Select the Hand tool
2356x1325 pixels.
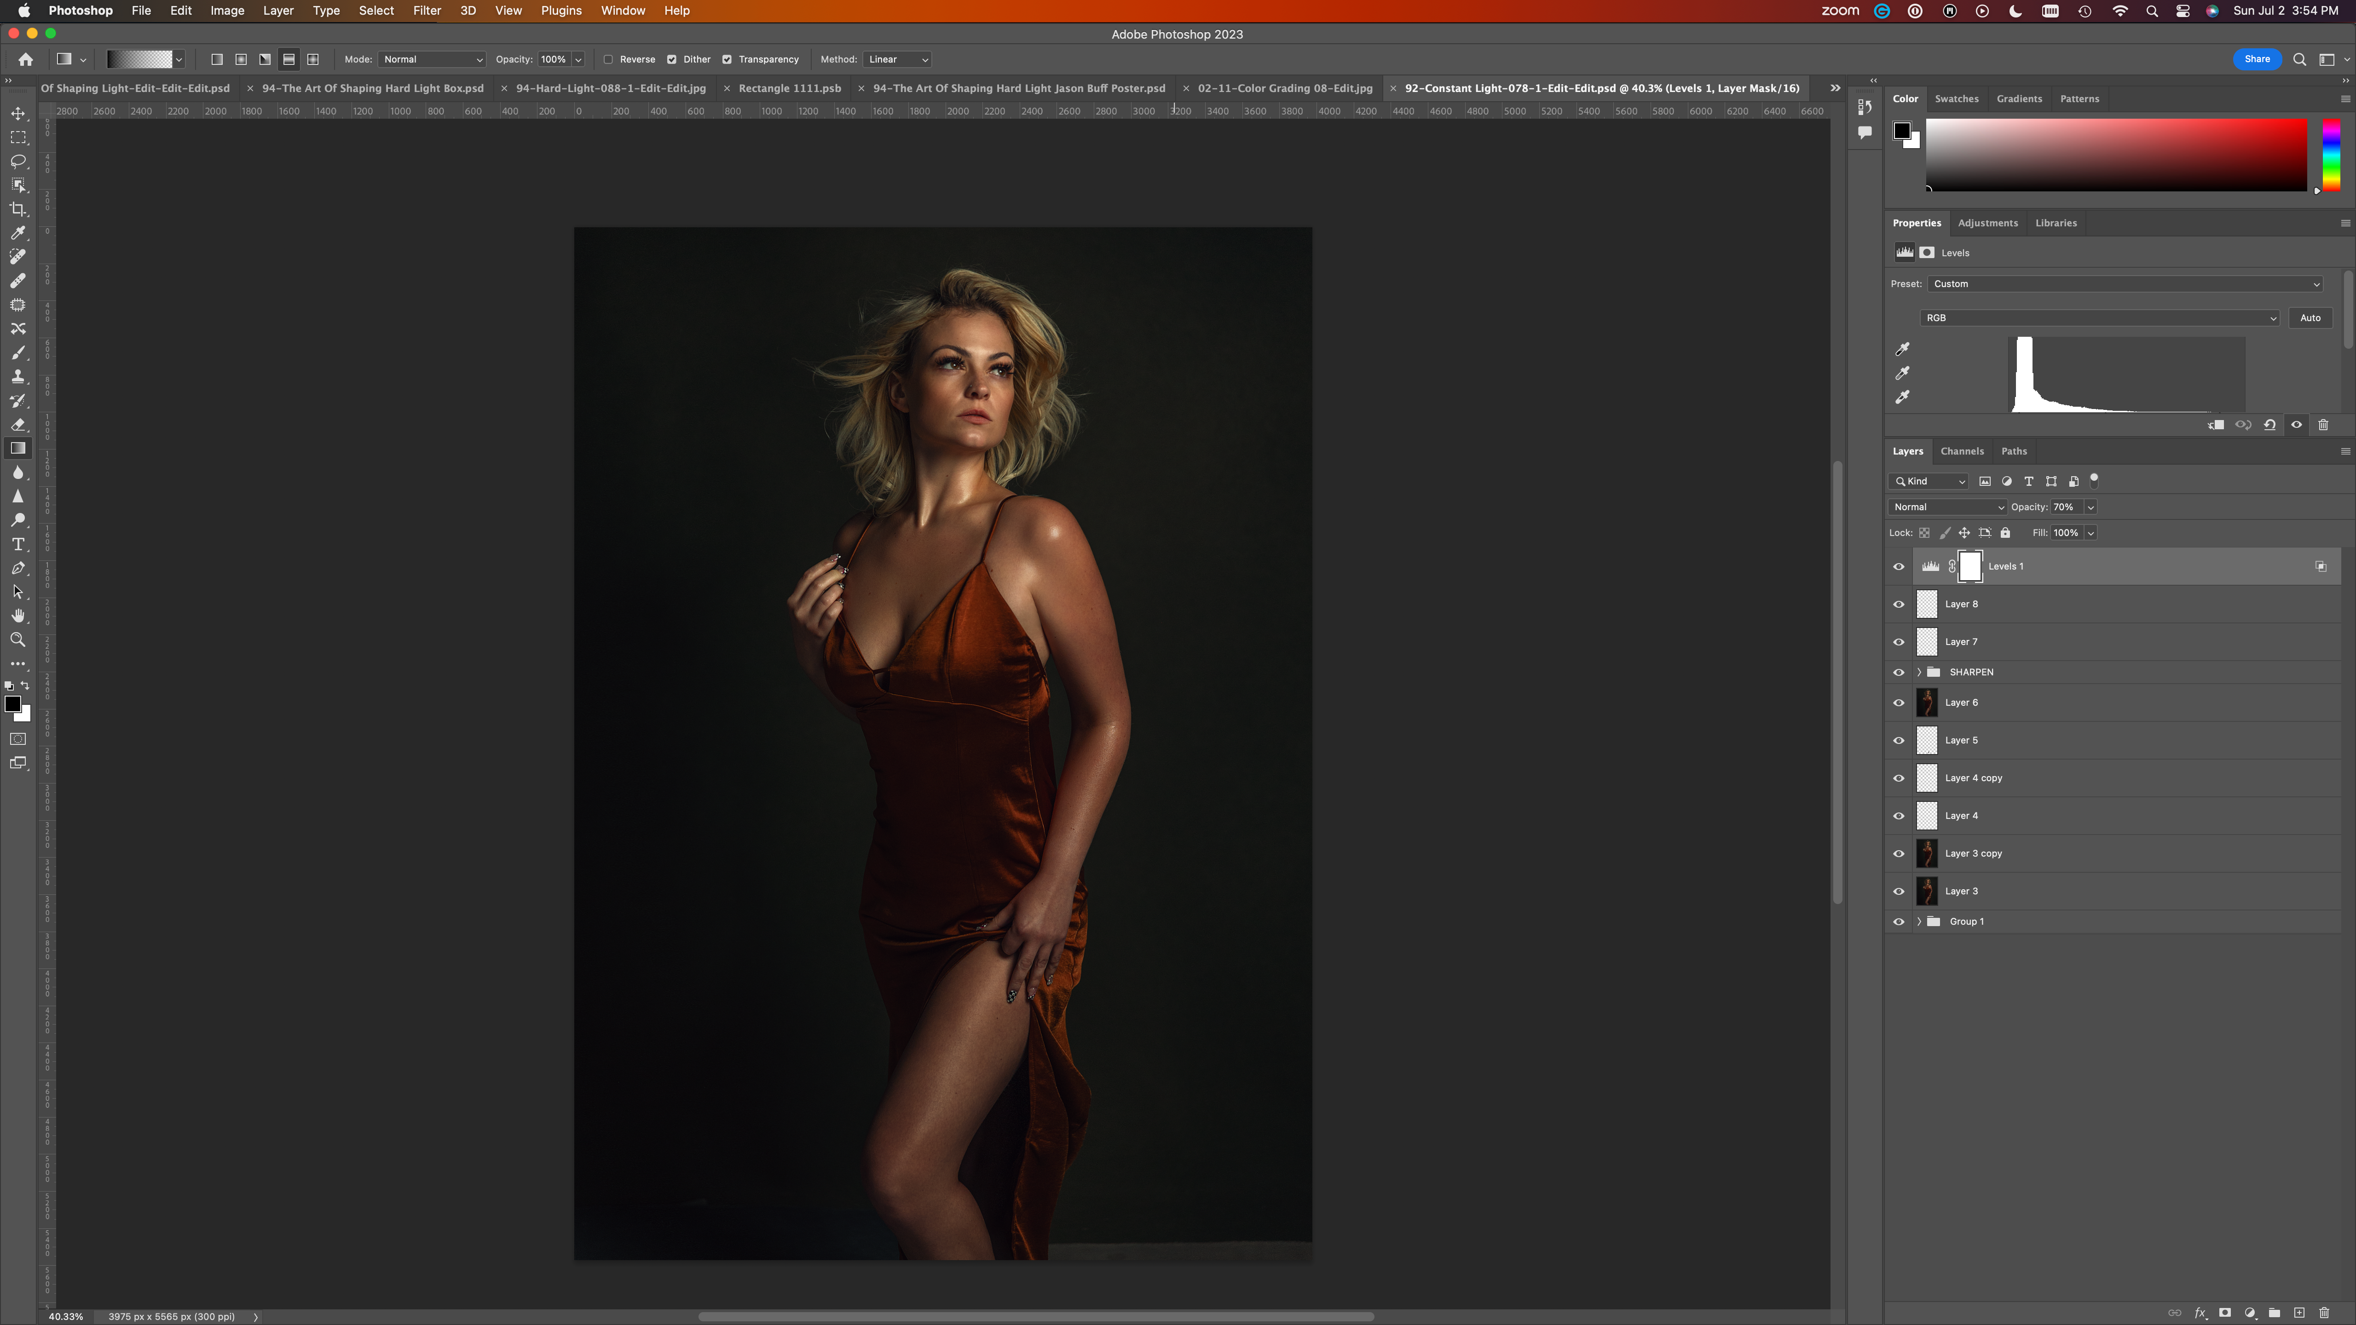tap(18, 616)
